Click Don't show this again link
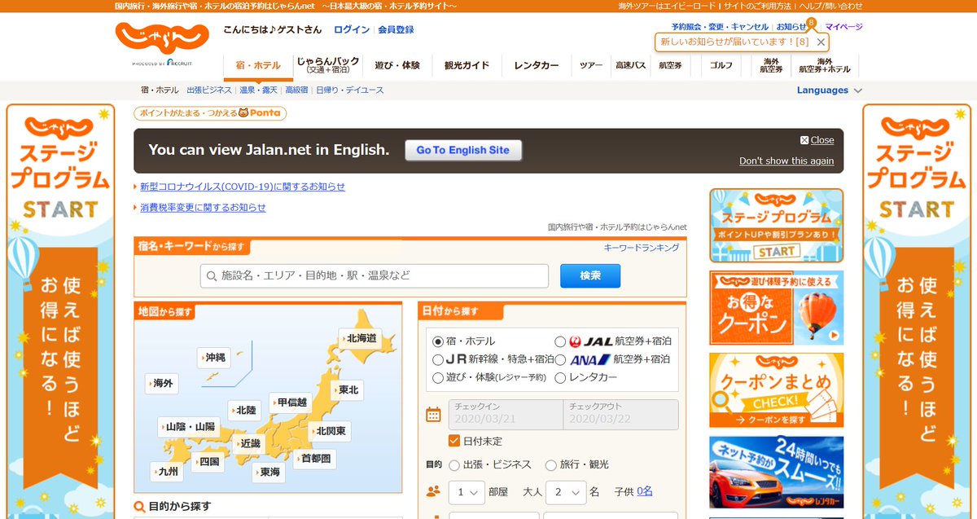This screenshot has height=519, width=977. [786, 161]
